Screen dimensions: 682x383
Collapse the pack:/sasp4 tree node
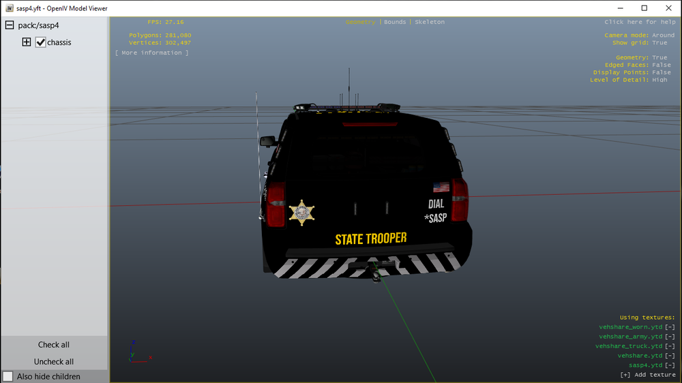[10, 25]
